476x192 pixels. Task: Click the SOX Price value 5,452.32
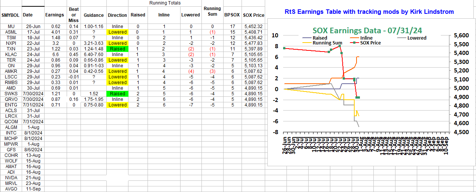(254, 27)
